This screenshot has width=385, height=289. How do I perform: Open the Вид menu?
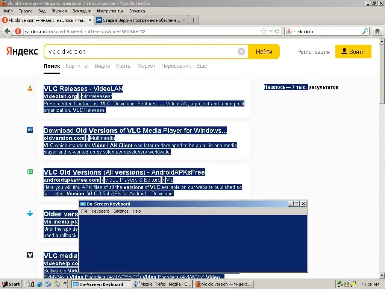tap(42, 11)
